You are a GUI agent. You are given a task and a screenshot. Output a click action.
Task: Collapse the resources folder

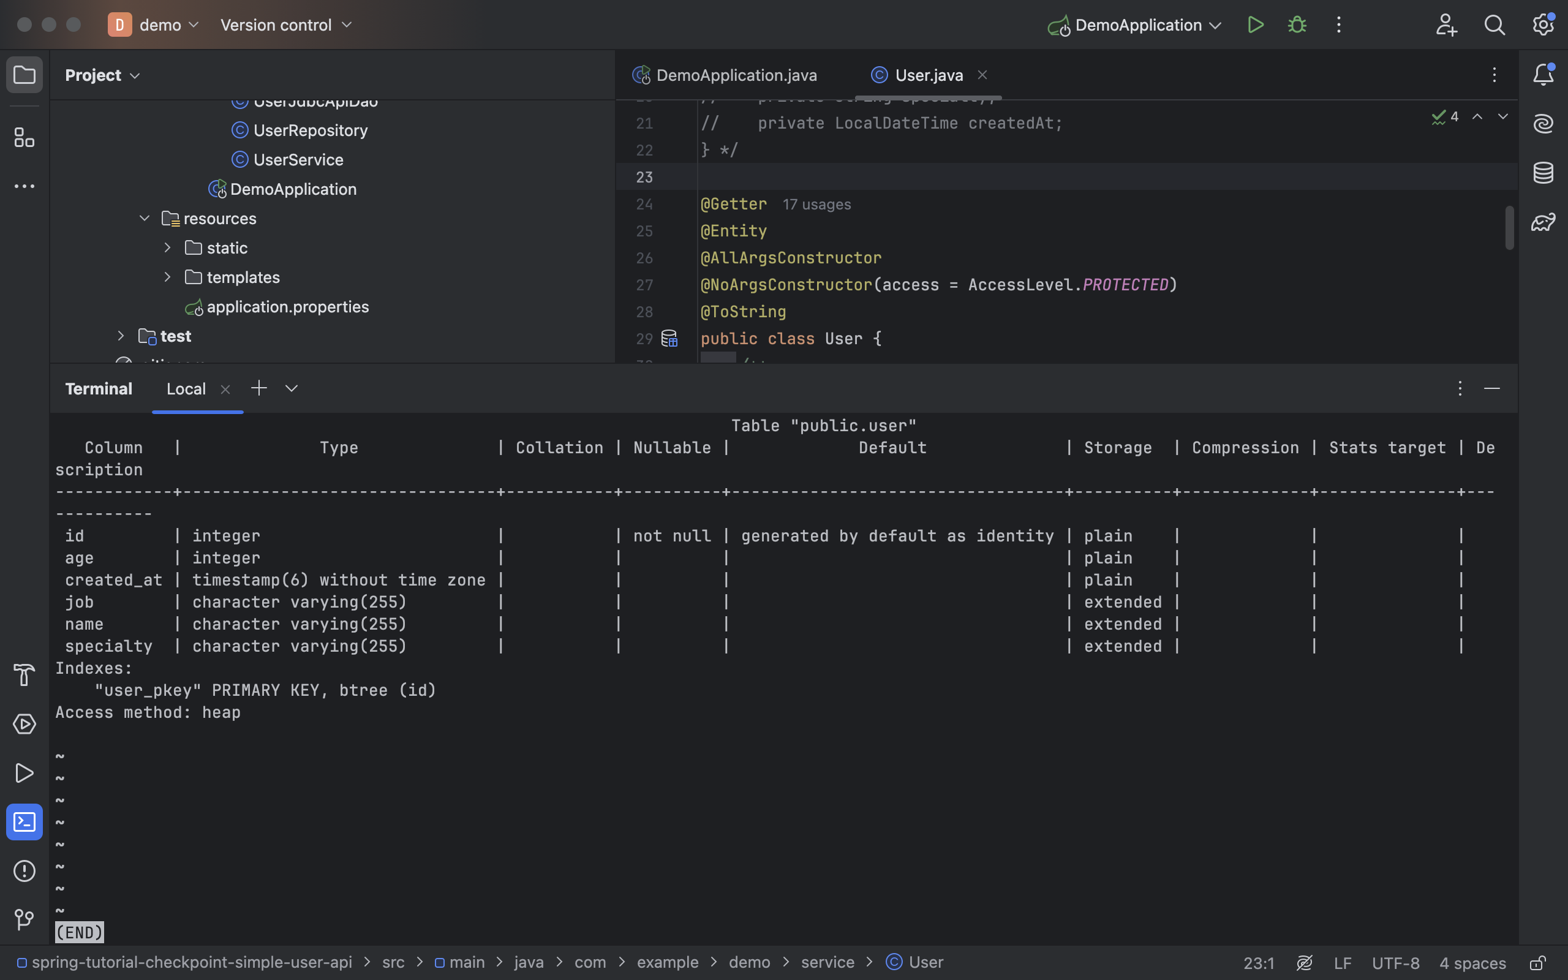145,219
